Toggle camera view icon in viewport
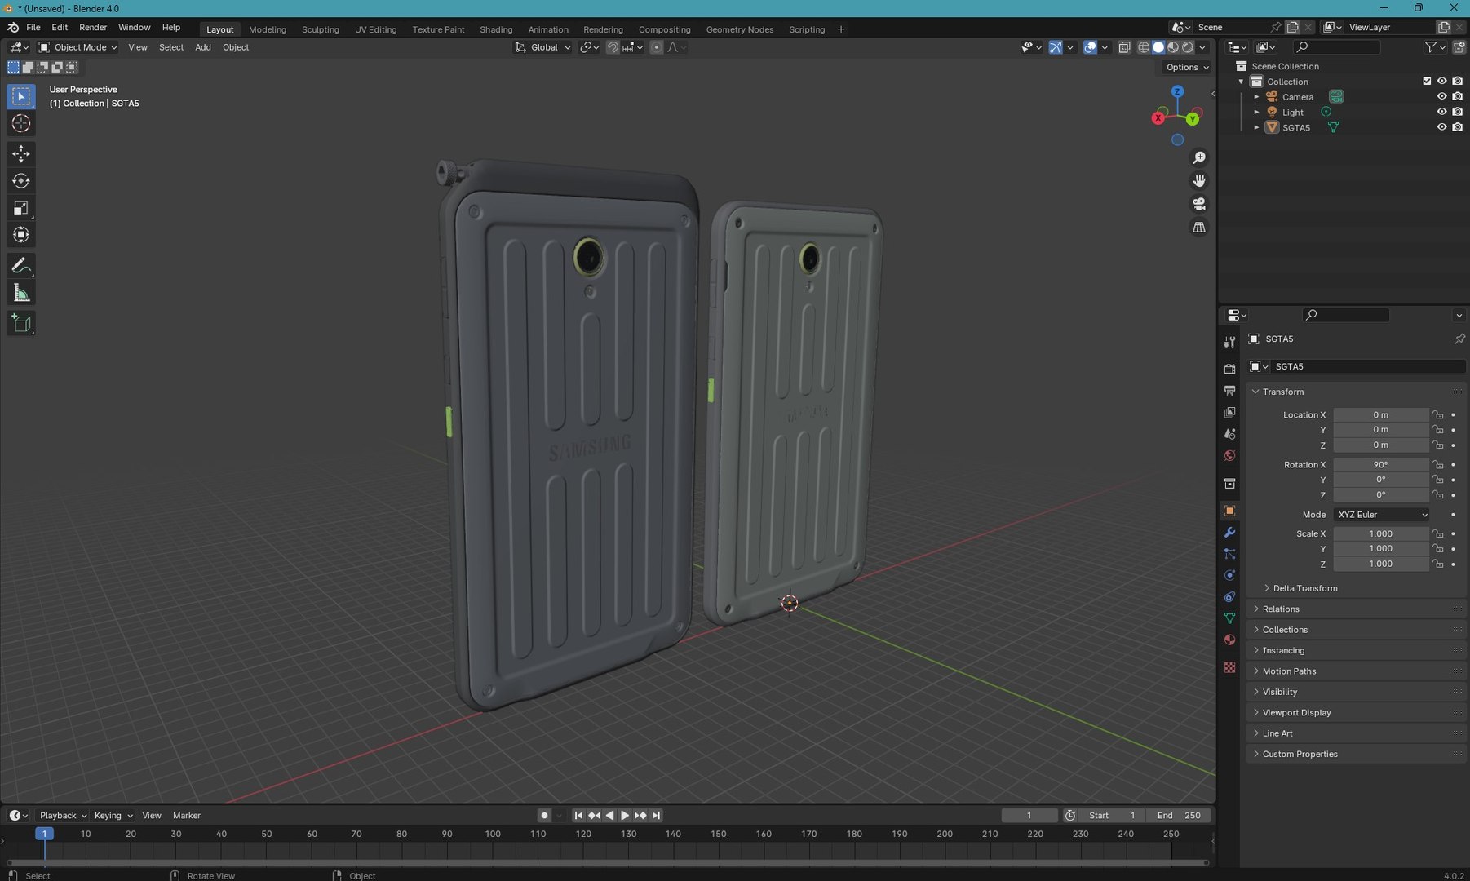 [x=1199, y=204]
